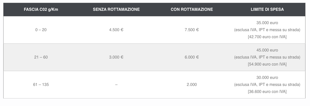Select the 35.000 euro spending limit
Viewport: 310px width, 106px height.
(x=267, y=23)
